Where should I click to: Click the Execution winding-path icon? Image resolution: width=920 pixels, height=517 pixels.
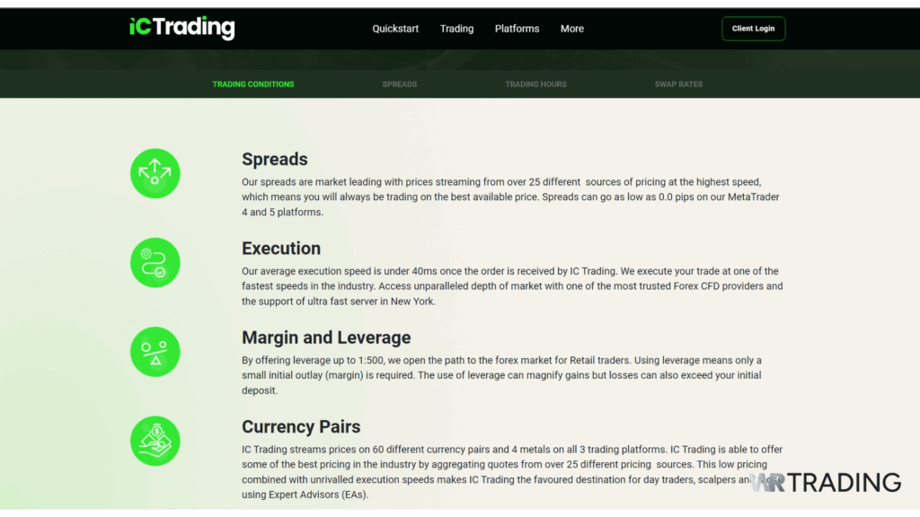pos(155,262)
